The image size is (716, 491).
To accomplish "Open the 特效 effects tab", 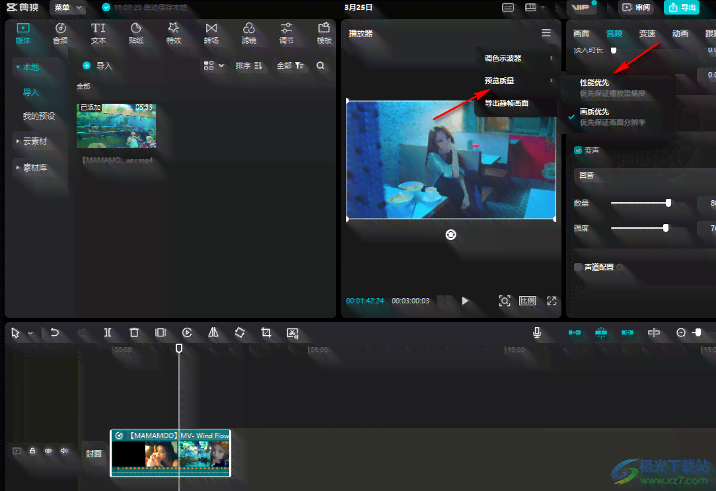I will (174, 34).
